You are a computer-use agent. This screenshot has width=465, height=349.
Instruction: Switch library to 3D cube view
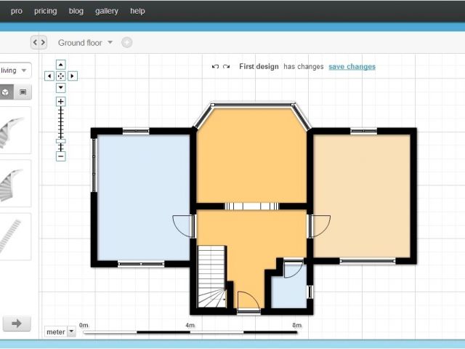(5, 92)
